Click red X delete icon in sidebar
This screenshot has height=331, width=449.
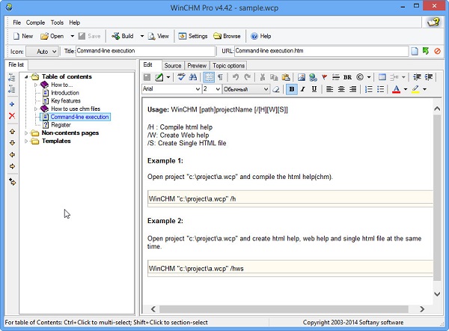coord(12,116)
